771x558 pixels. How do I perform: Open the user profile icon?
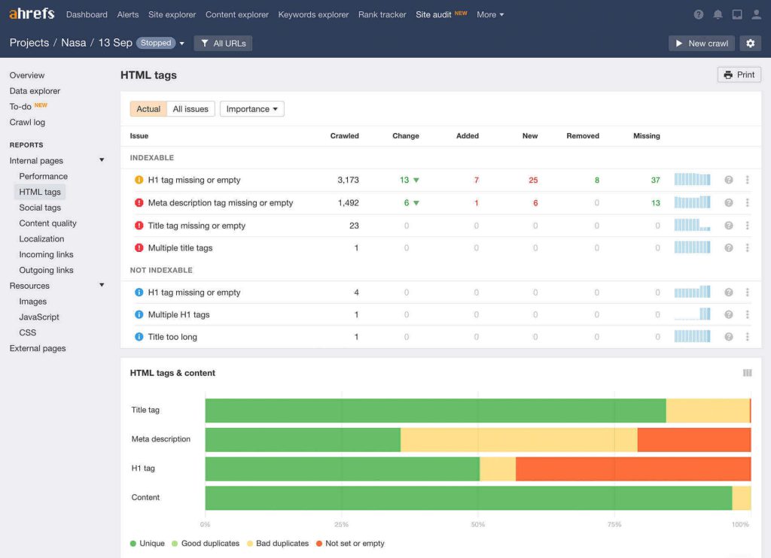[x=757, y=14]
